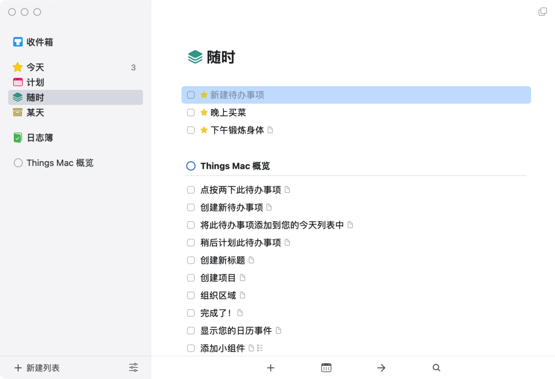
Task: Click the note icon beside 创建项目
Action: [242, 278]
